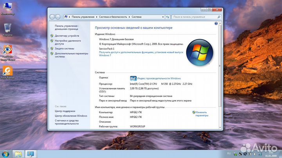Expand arrow before Панель управления breadcrumb
The image size is (282, 158).
click(69, 17)
